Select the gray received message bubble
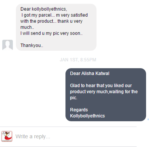151x147 pixels. click(x=56, y=27)
